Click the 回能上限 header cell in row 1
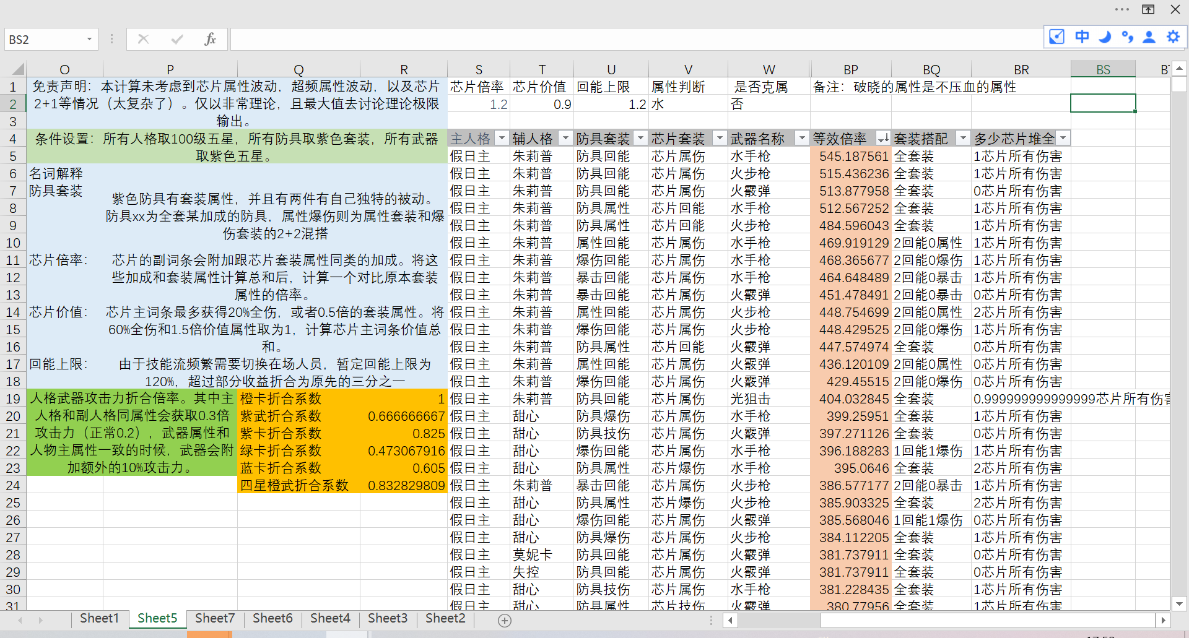The width and height of the screenshot is (1189, 638). pyautogui.click(x=611, y=87)
